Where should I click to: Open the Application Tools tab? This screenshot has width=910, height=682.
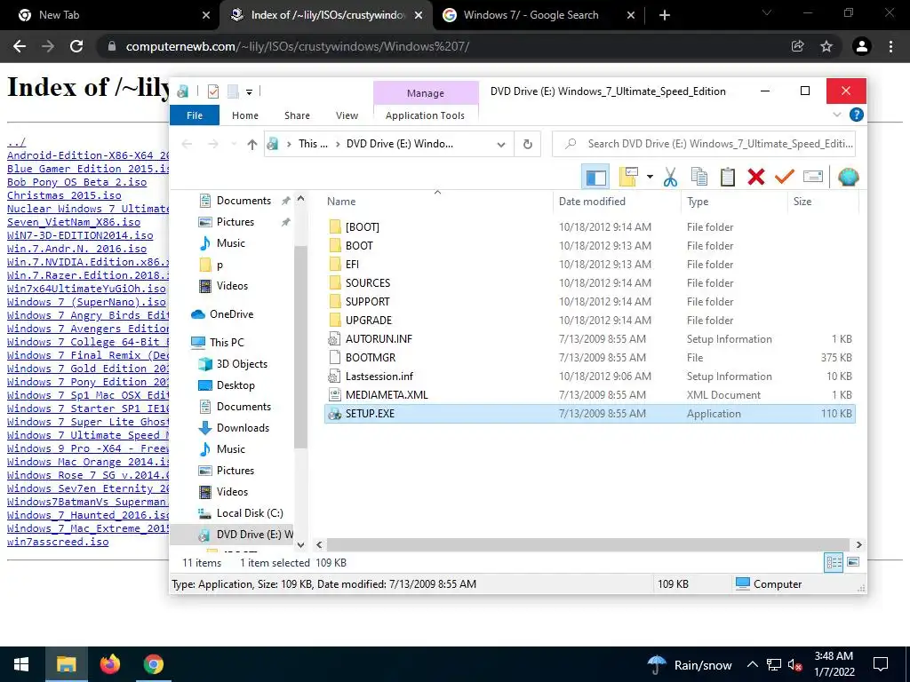(426, 115)
